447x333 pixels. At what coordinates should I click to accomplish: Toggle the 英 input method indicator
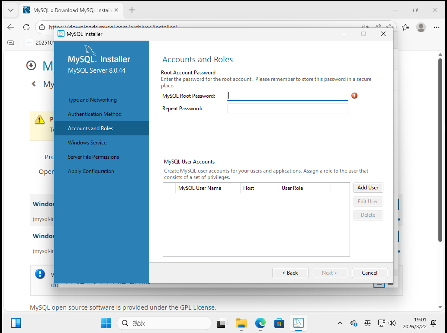pyautogui.click(x=367, y=323)
